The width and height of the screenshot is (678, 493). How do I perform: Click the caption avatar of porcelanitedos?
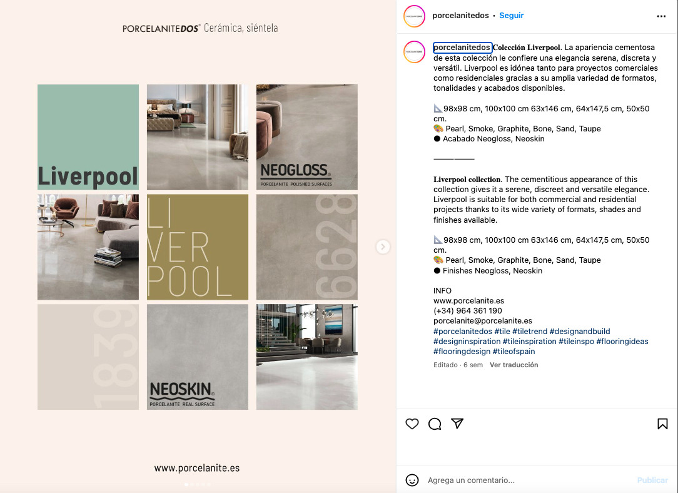point(414,52)
